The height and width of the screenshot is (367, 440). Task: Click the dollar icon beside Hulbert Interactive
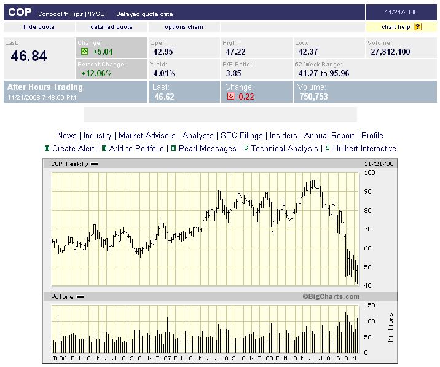tap(328, 148)
